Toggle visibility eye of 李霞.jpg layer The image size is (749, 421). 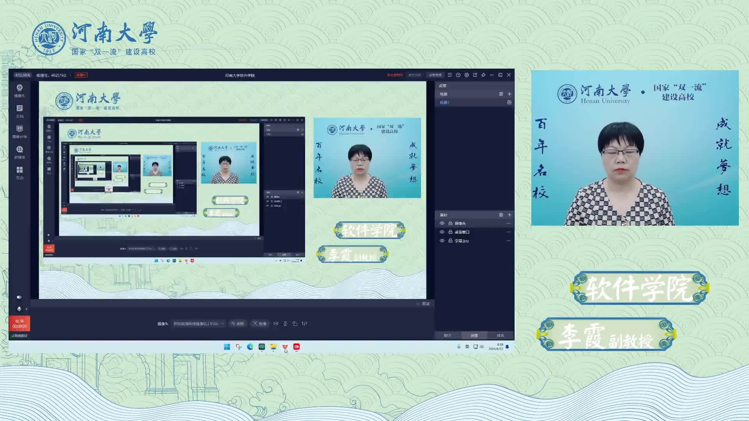pyautogui.click(x=442, y=241)
